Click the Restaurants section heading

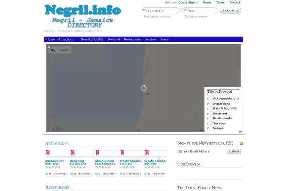tap(57, 187)
